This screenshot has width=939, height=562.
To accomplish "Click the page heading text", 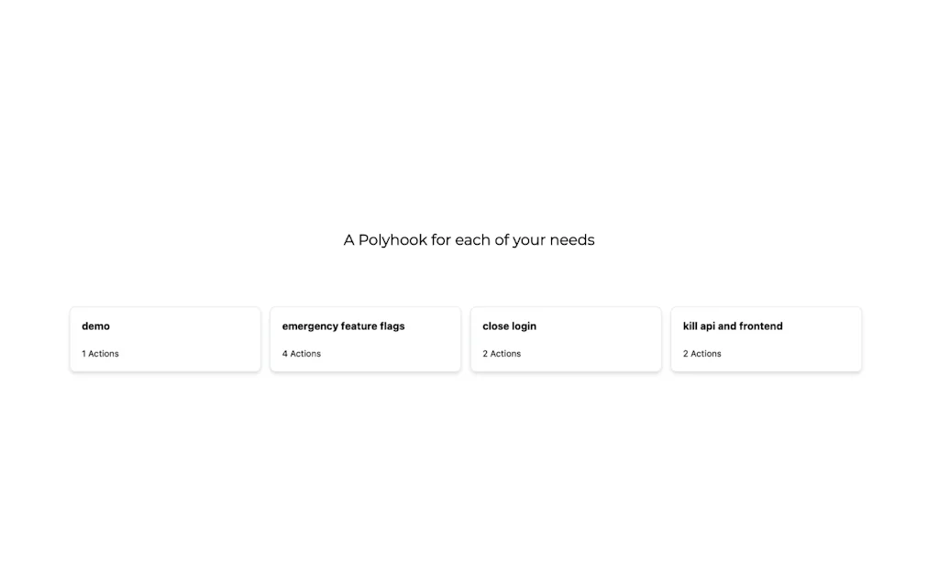I will pyautogui.click(x=469, y=239).
